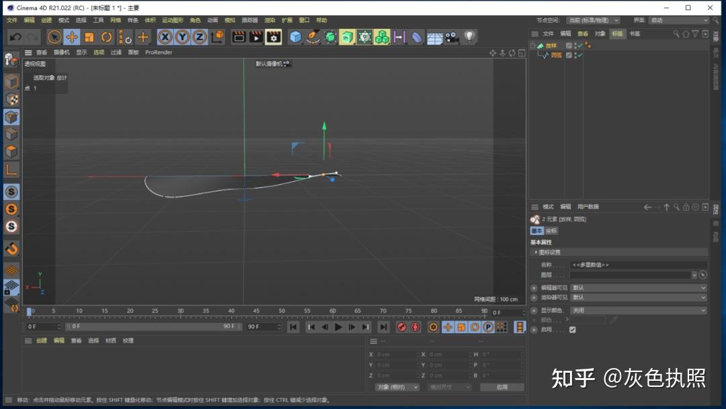
Task: Switch to 标签 tab in Object Manager
Action: point(617,34)
